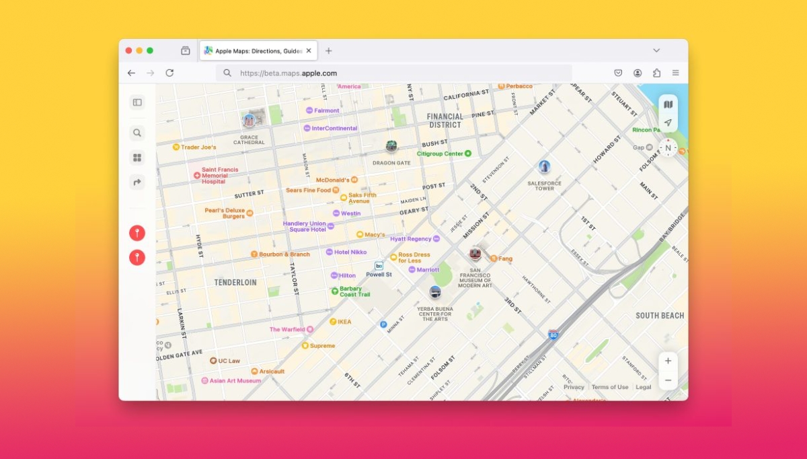Open the tab overview icon beside the tab
This screenshot has height=459, width=807.
pos(186,50)
